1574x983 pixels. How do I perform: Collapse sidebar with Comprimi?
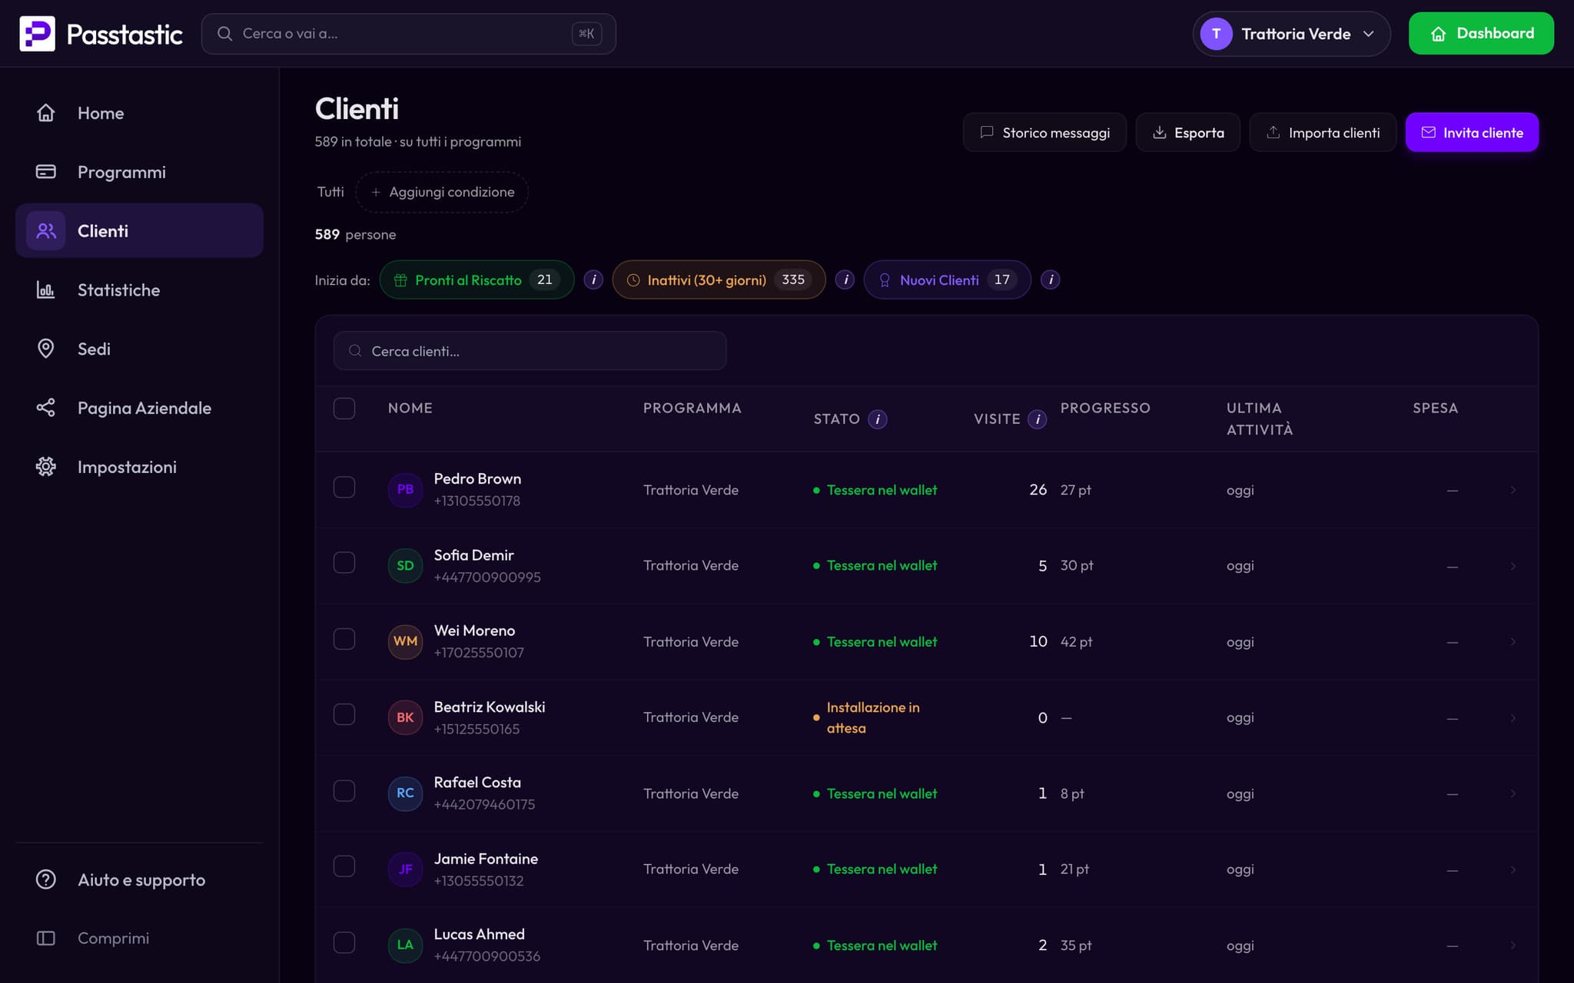tap(139, 938)
